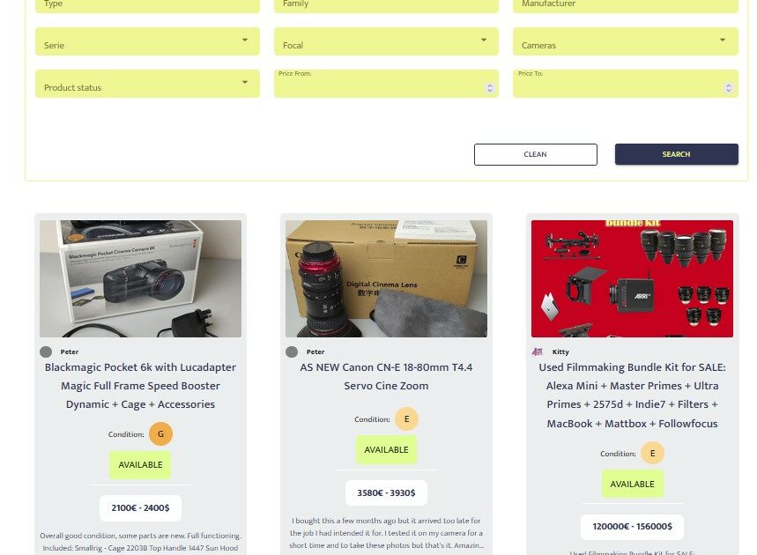Screen dimensions: 757x555
Task: Click Kitty's avatar icon
Action: [538, 351]
